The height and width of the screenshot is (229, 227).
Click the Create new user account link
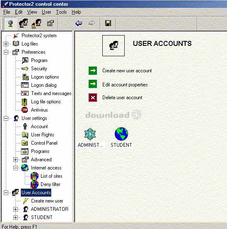127,71
